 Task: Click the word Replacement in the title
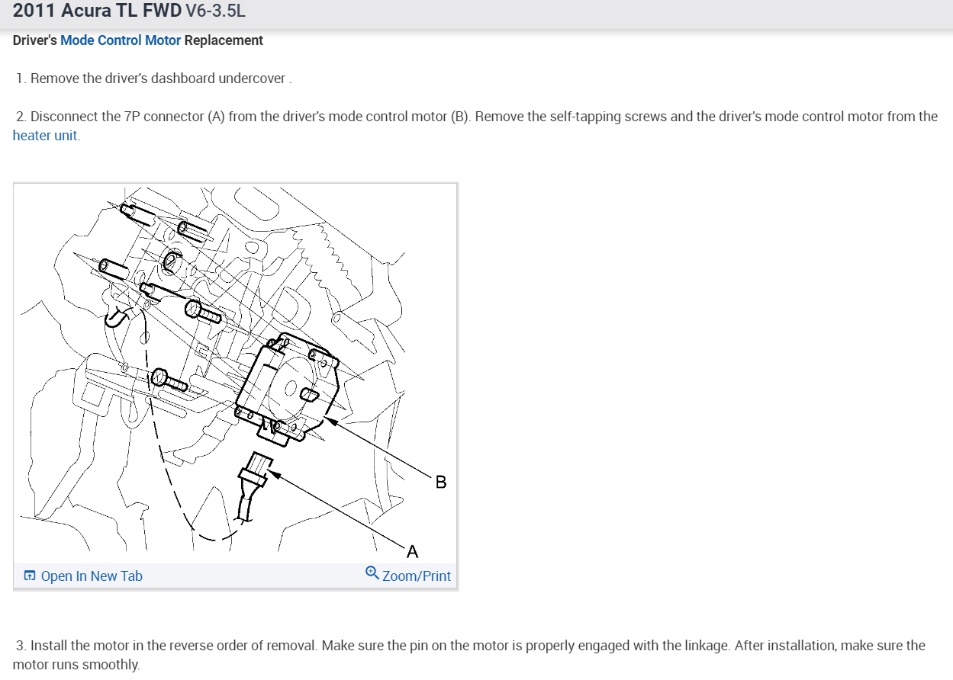224,40
